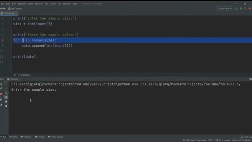252x142 pixels.
Task: Click the 'Enter the sample size:' console output
Action: (34, 90)
